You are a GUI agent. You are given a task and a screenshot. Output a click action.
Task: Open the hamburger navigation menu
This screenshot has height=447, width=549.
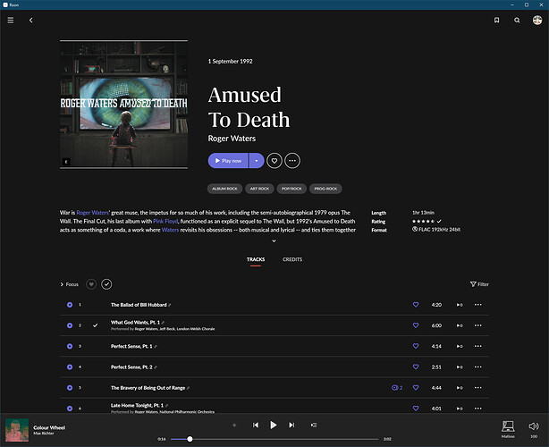(x=11, y=21)
